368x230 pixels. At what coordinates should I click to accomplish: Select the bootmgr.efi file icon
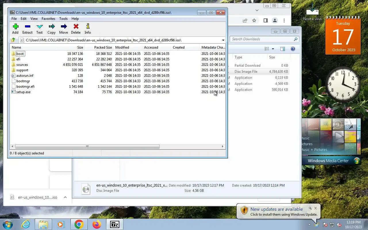13,87
